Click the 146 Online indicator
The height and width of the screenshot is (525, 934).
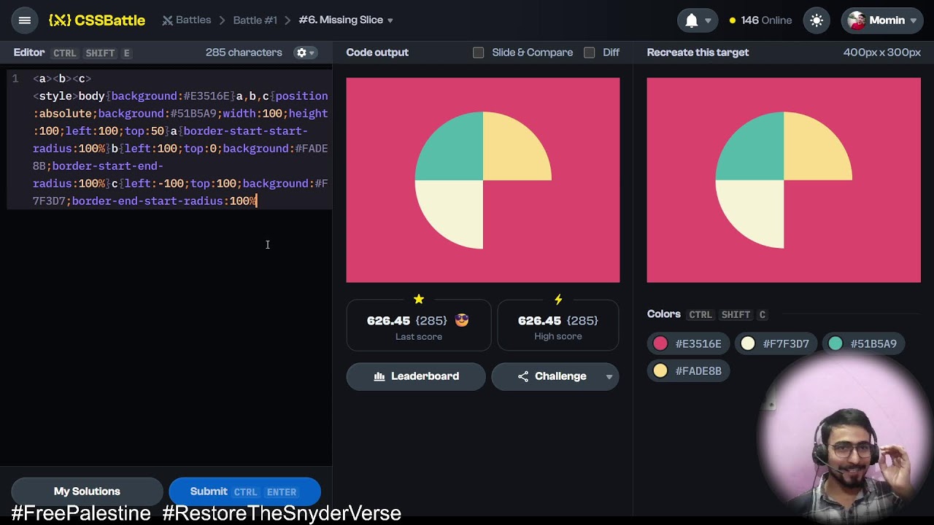tap(760, 20)
